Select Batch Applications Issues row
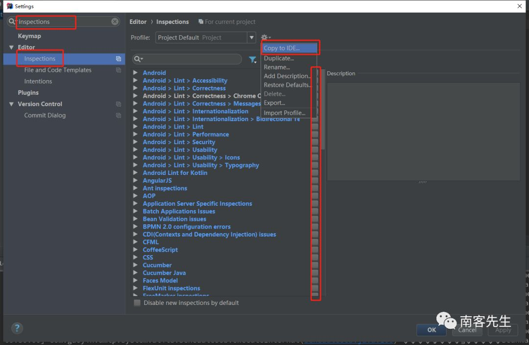The image size is (529, 345). pos(179,212)
